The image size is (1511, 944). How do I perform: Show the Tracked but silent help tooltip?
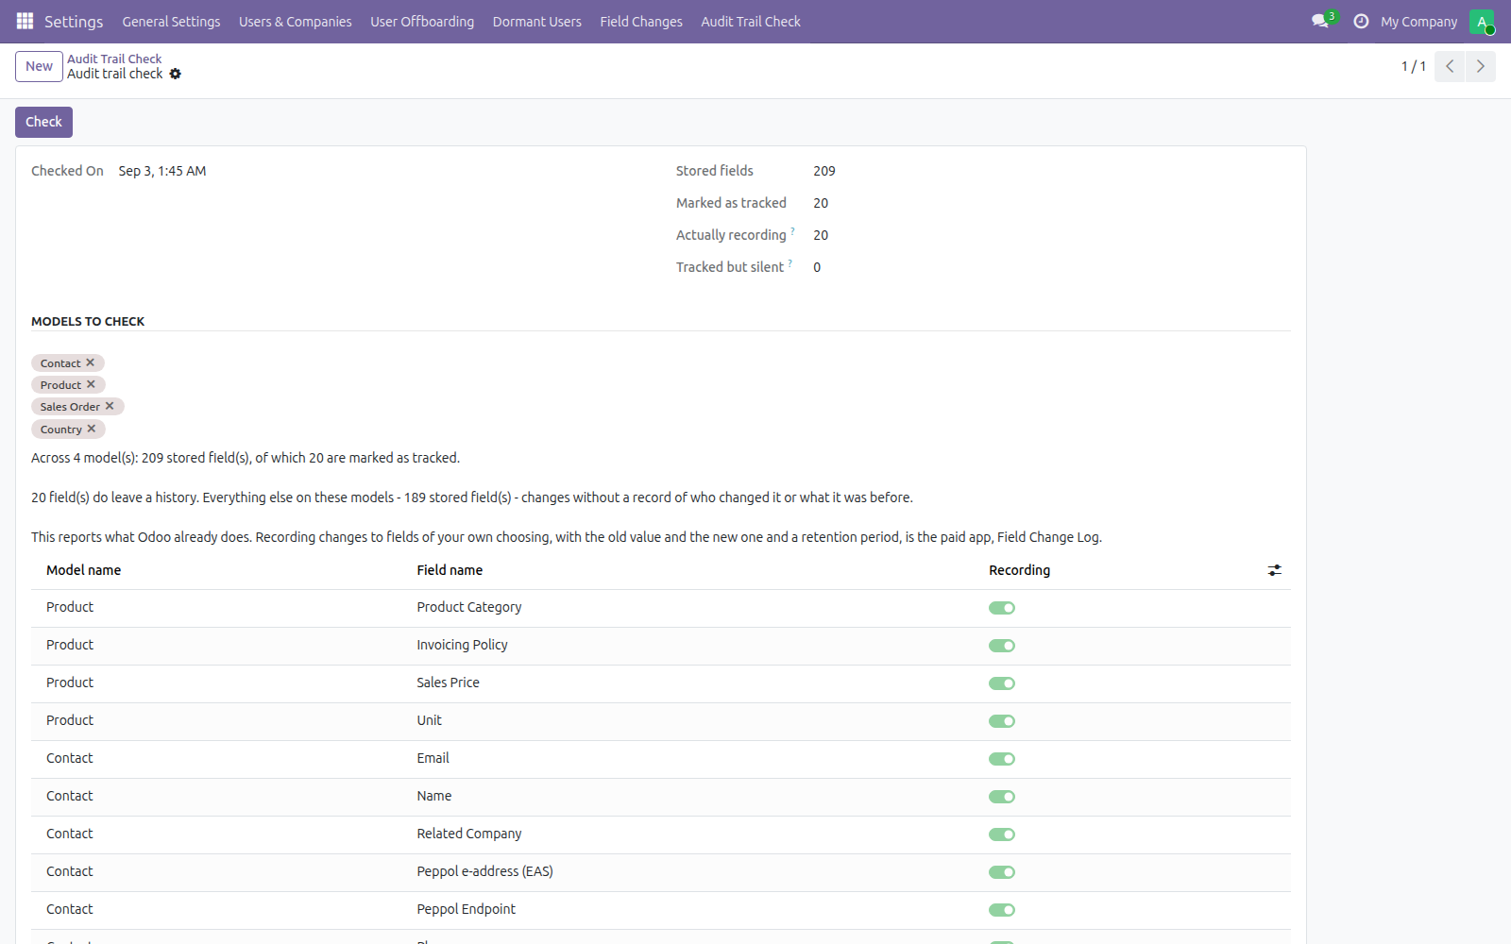pos(789,262)
